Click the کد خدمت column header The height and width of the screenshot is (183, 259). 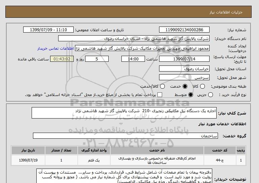pos(220,150)
